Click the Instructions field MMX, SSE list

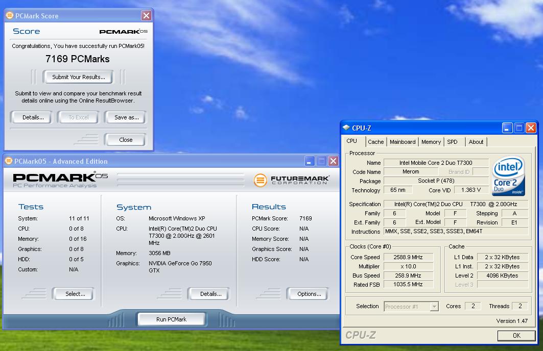click(456, 231)
